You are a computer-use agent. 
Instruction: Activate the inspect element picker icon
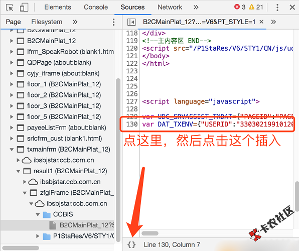coord(10,8)
